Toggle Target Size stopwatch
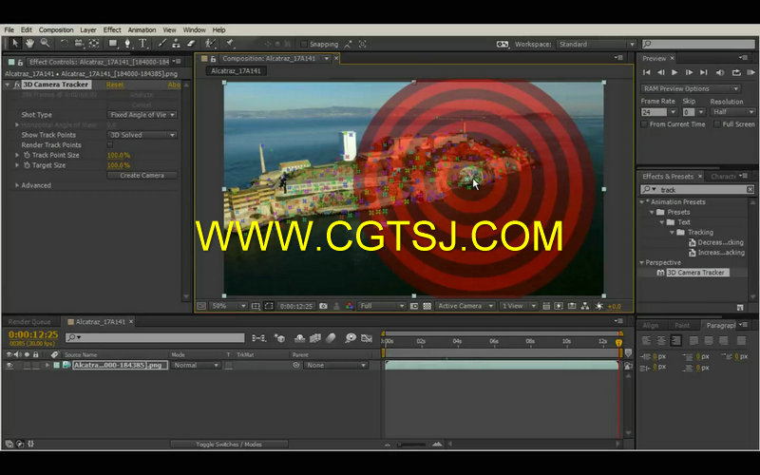The width and height of the screenshot is (760, 475). (x=27, y=165)
